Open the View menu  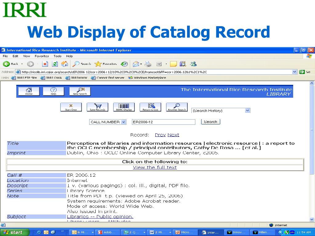(26, 56)
